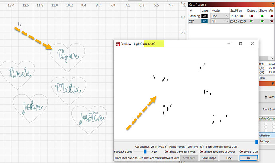Click the Settings label on right
The height and width of the screenshot is (163, 275).
click(265, 141)
